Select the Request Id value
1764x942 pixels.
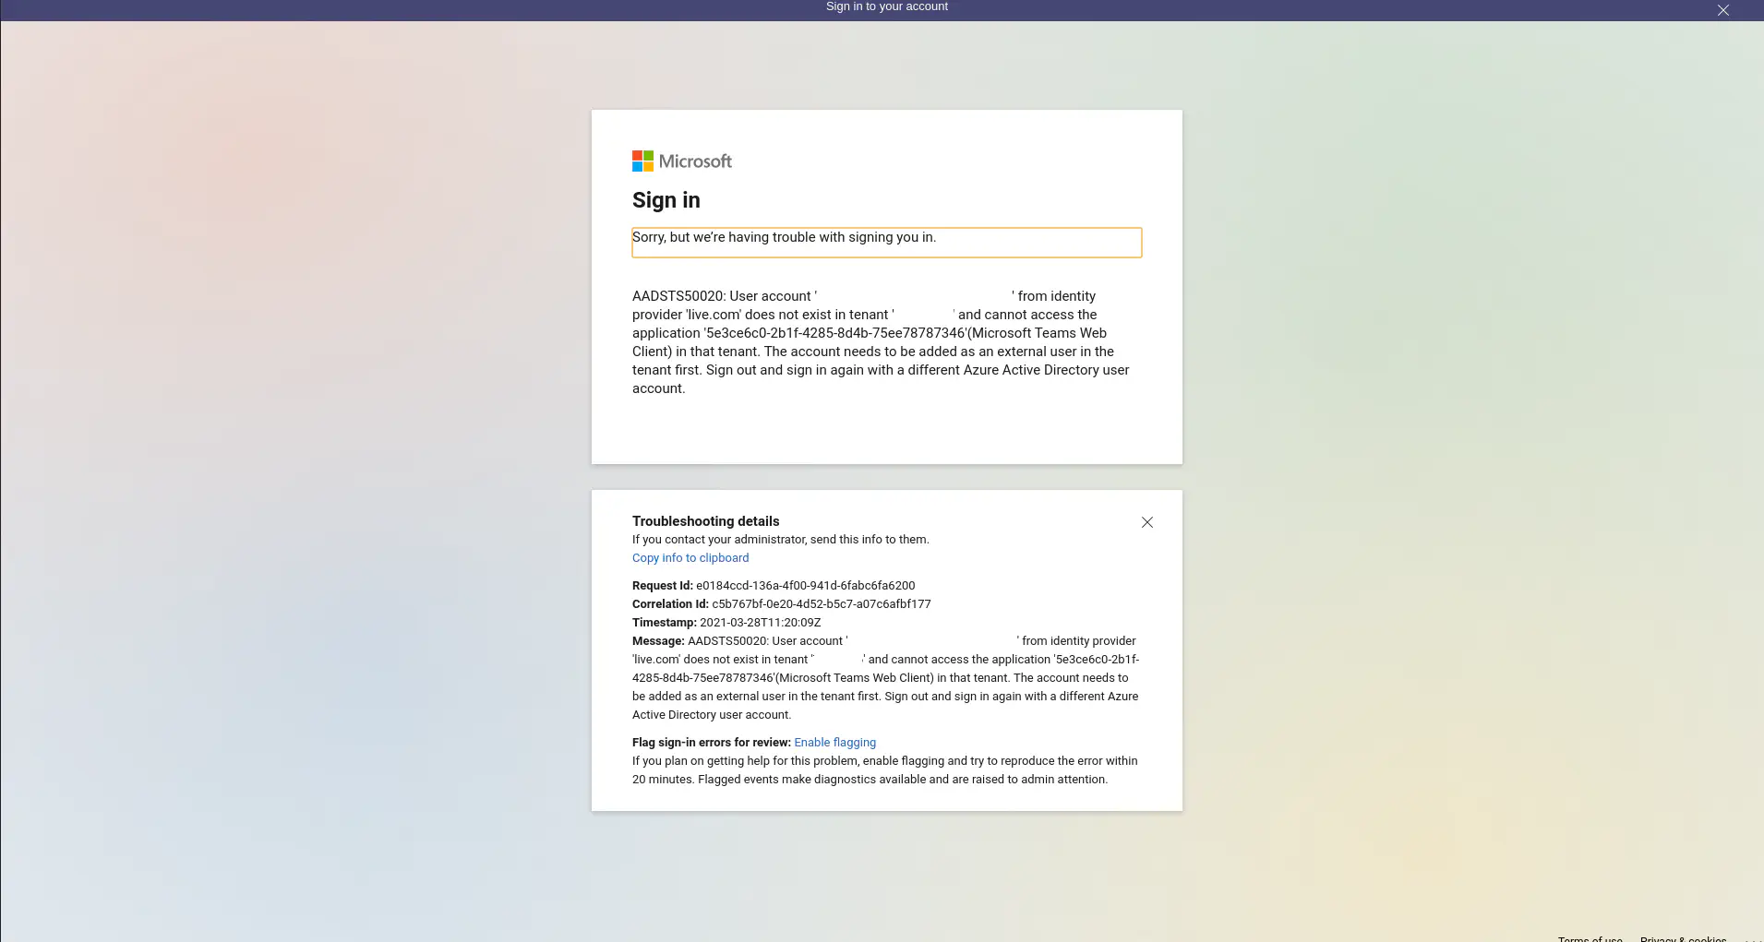coord(805,585)
